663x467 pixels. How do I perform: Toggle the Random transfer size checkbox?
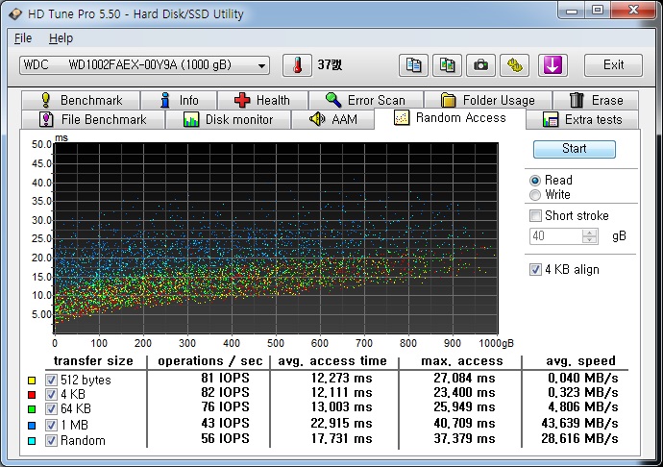(x=51, y=440)
